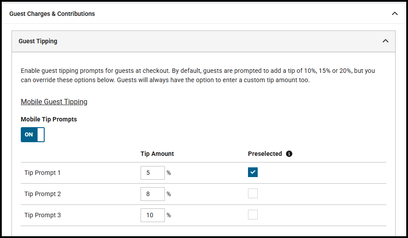Click the Tip Prompt 1 amount field
This screenshot has height=238, width=408.
coord(153,173)
